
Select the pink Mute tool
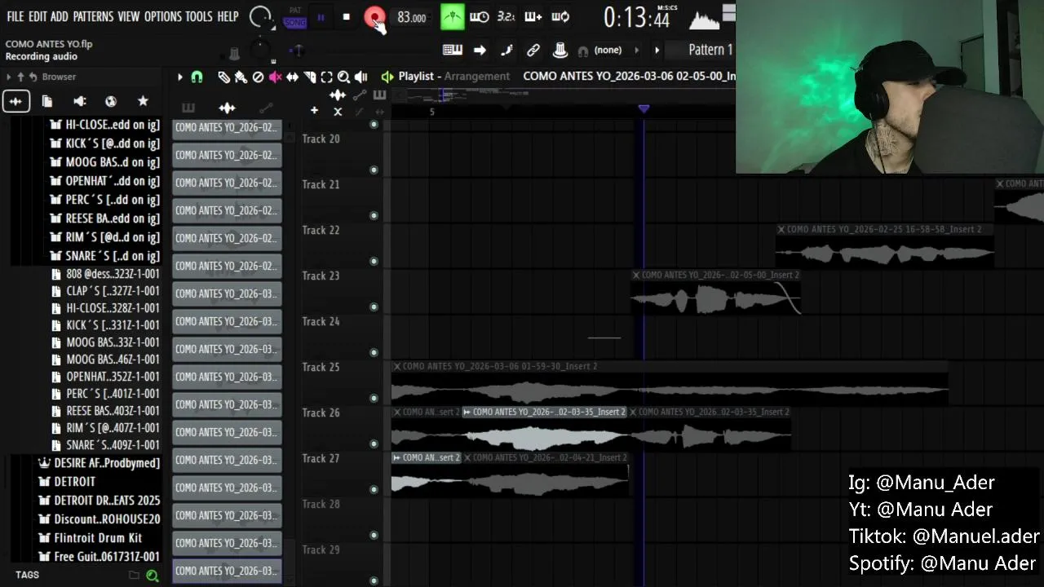(275, 77)
